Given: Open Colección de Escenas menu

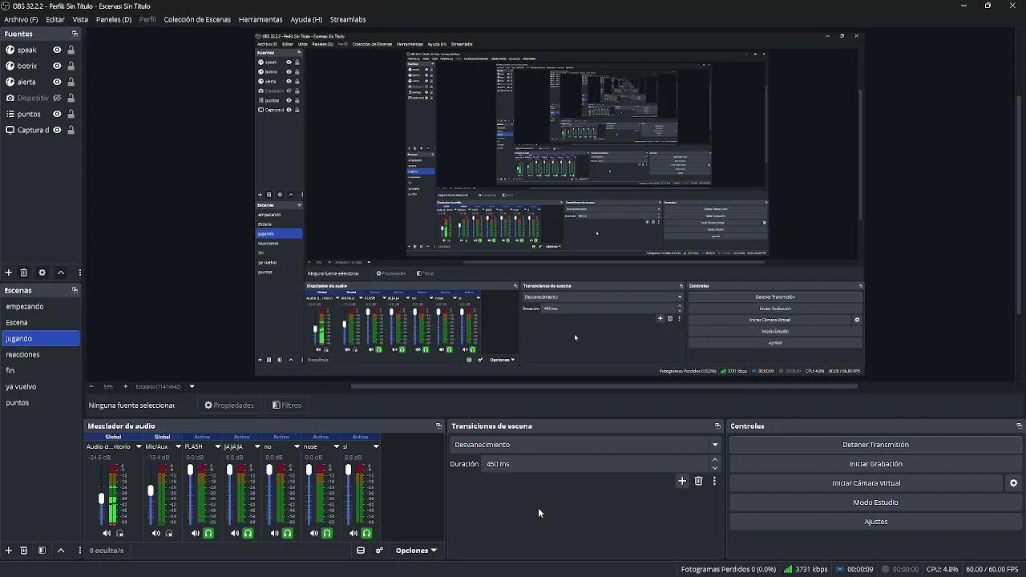Looking at the screenshot, I should 197,19.
